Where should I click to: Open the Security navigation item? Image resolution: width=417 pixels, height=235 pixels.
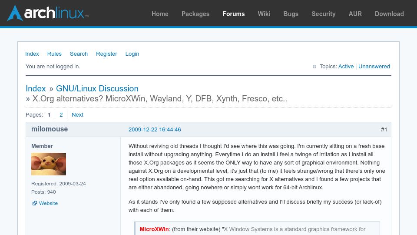(323, 14)
